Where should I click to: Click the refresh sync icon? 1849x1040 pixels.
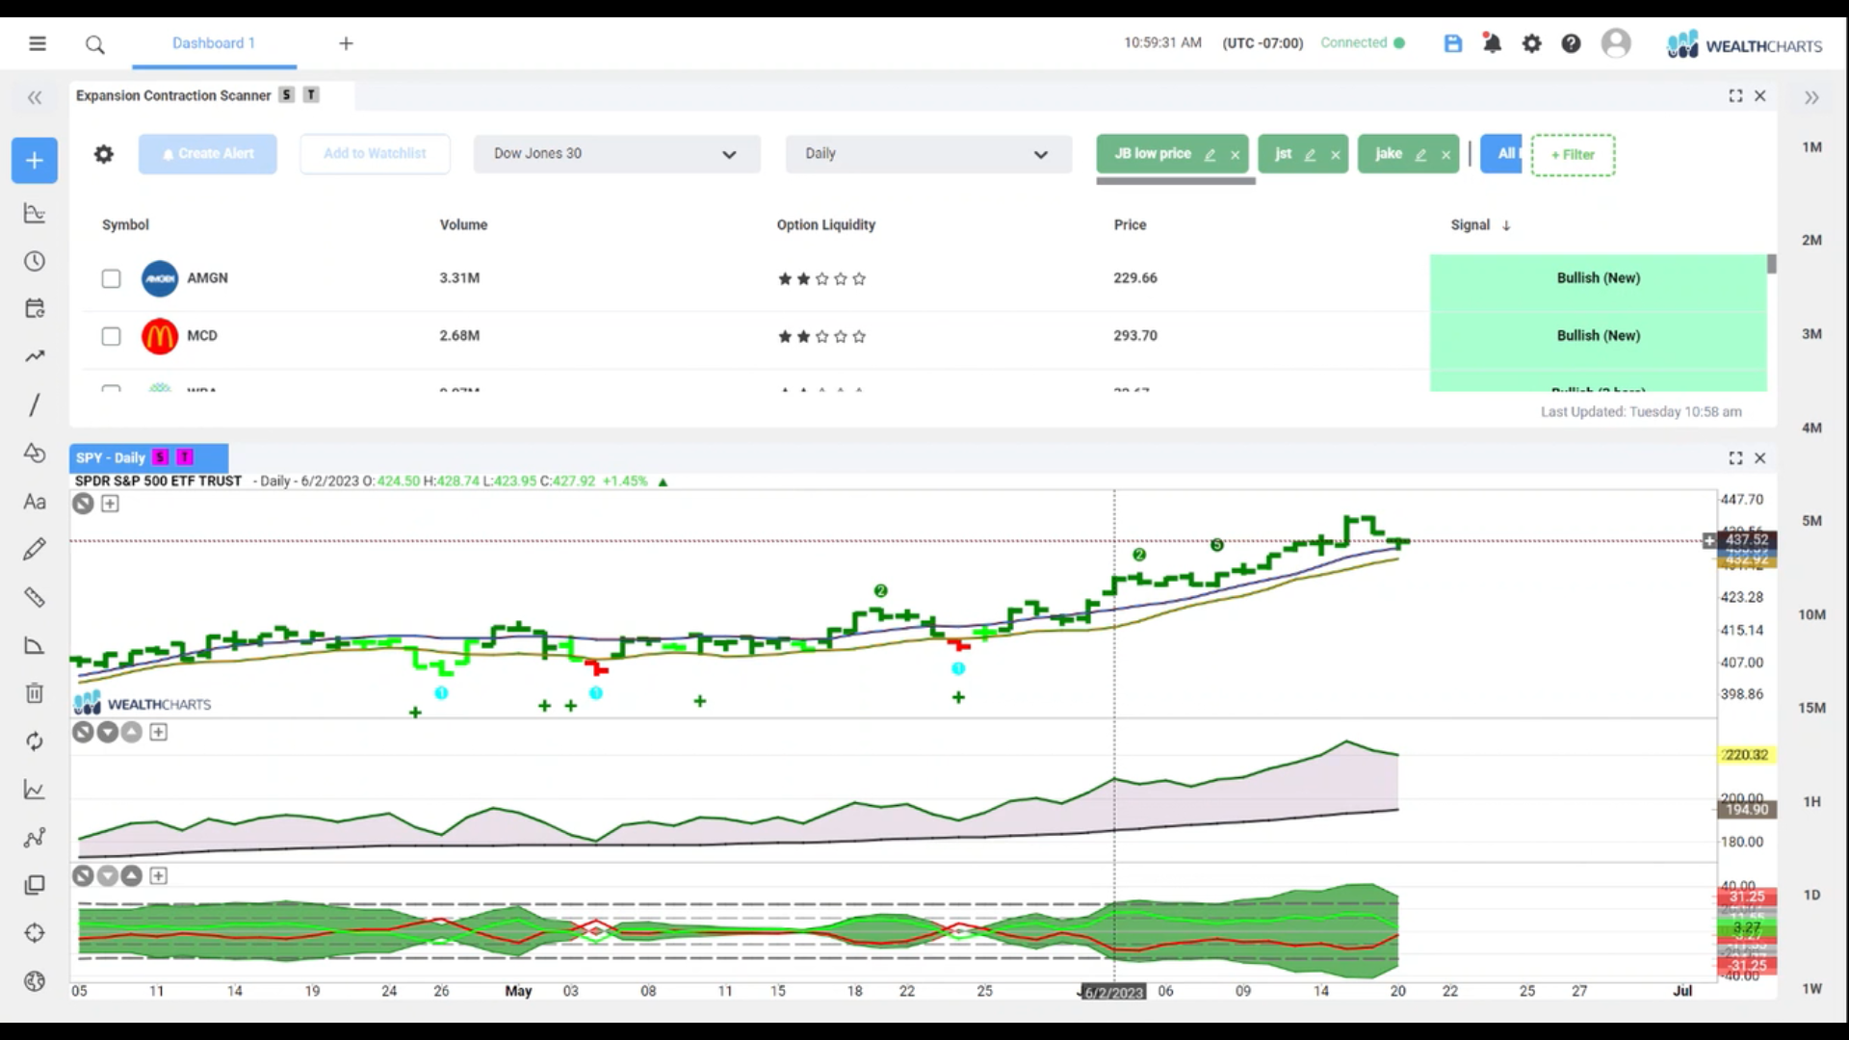point(35,741)
